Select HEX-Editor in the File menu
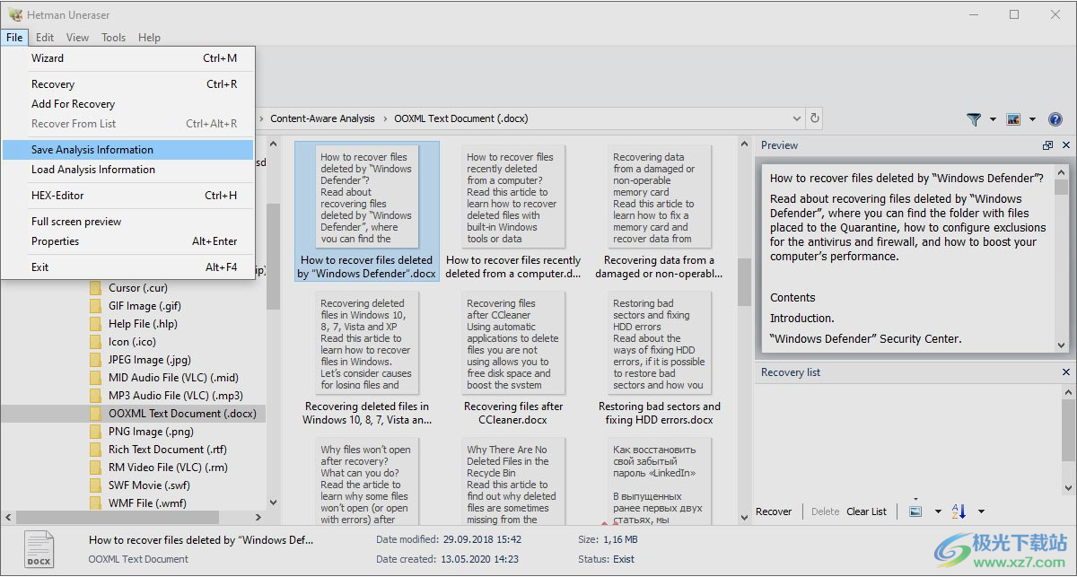Image resolution: width=1077 pixels, height=577 pixels. (x=57, y=196)
